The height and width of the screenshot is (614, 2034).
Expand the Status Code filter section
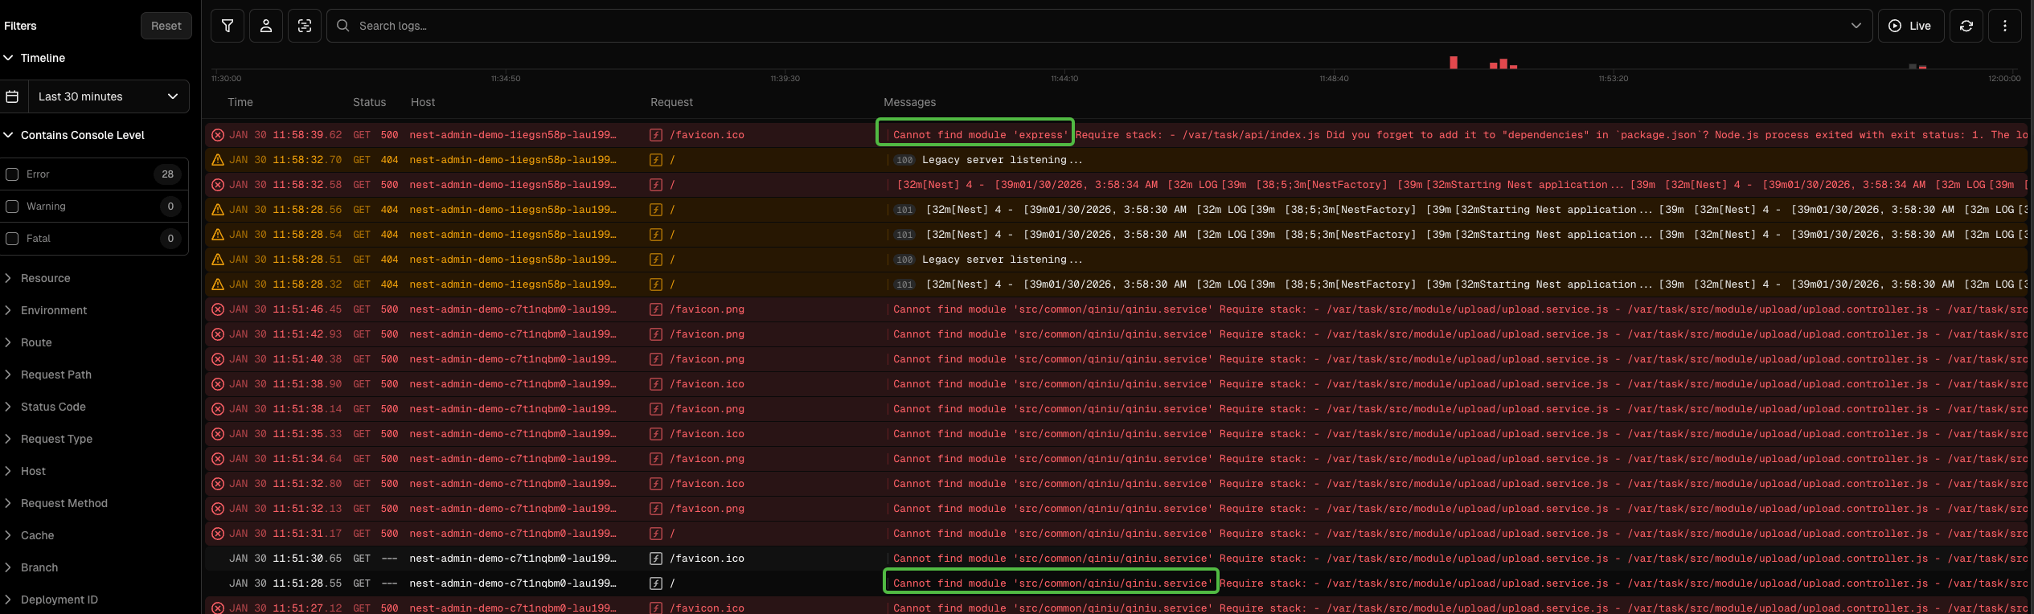click(53, 407)
